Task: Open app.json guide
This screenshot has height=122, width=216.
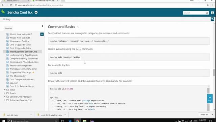Action: [14, 83]
